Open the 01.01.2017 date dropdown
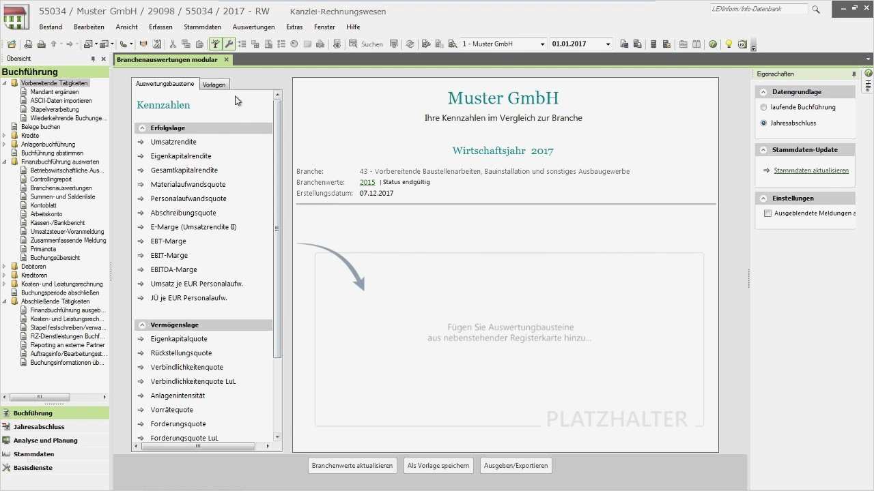The image size is (874, 491). point(606,44)
